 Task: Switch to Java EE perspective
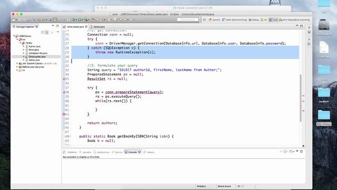click(x=214, y=20)
